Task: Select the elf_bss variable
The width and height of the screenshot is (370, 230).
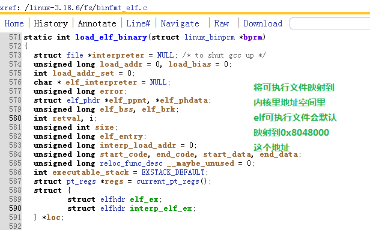Action: point(117,109)
